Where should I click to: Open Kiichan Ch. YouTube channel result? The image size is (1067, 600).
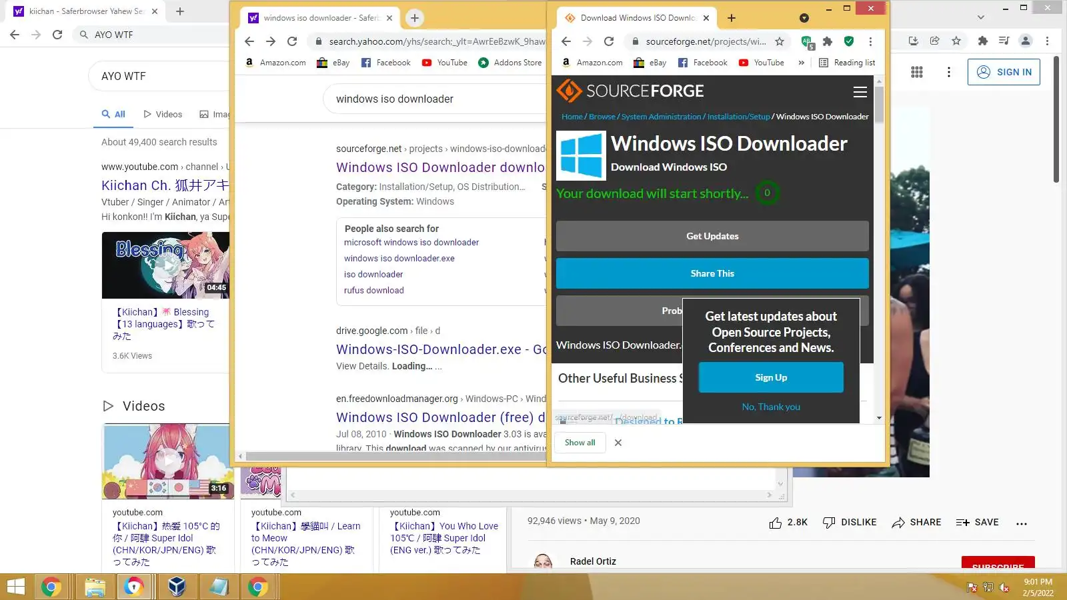click(165, 185)
